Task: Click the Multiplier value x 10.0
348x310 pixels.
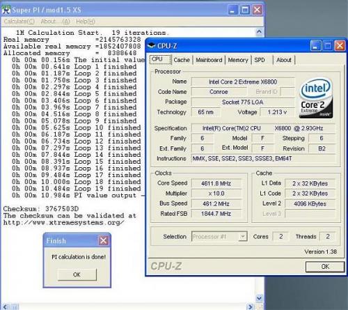Action: tap(216, 194)
